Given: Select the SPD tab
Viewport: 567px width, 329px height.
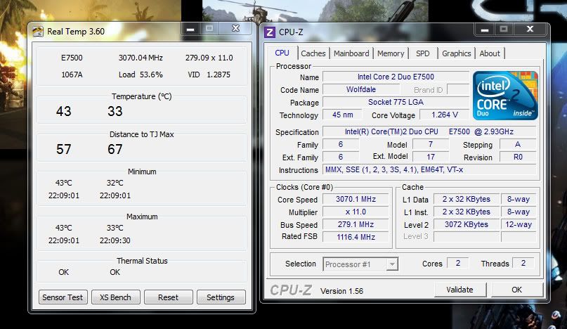Looking at the screenshot, I should click(x=423, y=53).
